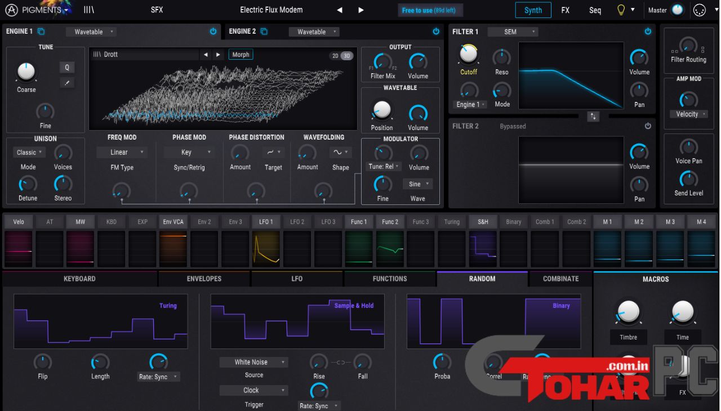Open the preset browser icon
The width and height of the screenshot is (721, 411).
[x=89, y=10]
